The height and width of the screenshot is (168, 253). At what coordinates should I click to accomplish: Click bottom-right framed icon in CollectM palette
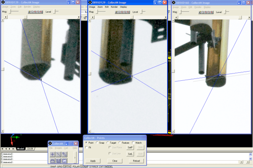click(64, 161)
